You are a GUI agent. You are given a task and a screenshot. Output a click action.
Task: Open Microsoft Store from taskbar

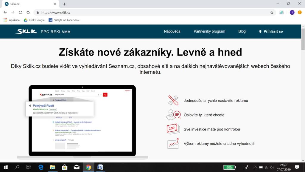[65, 167]
